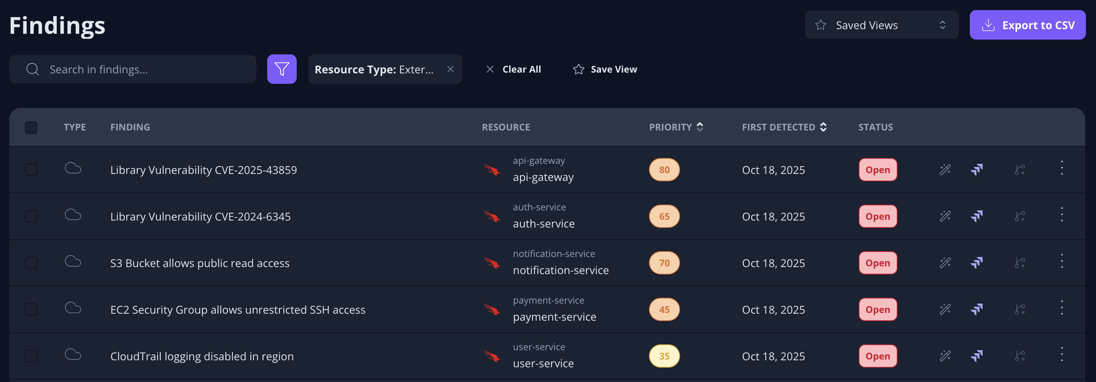Click the magic wand for CloudTrail logging finding

tap(945, 356)
